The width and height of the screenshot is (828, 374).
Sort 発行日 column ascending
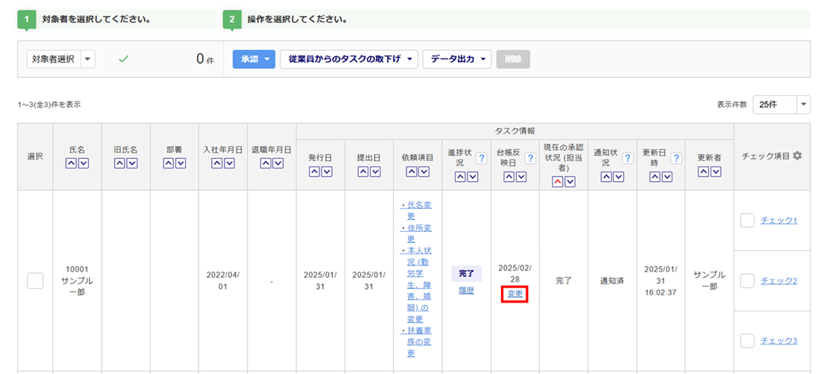coord(314,172)
